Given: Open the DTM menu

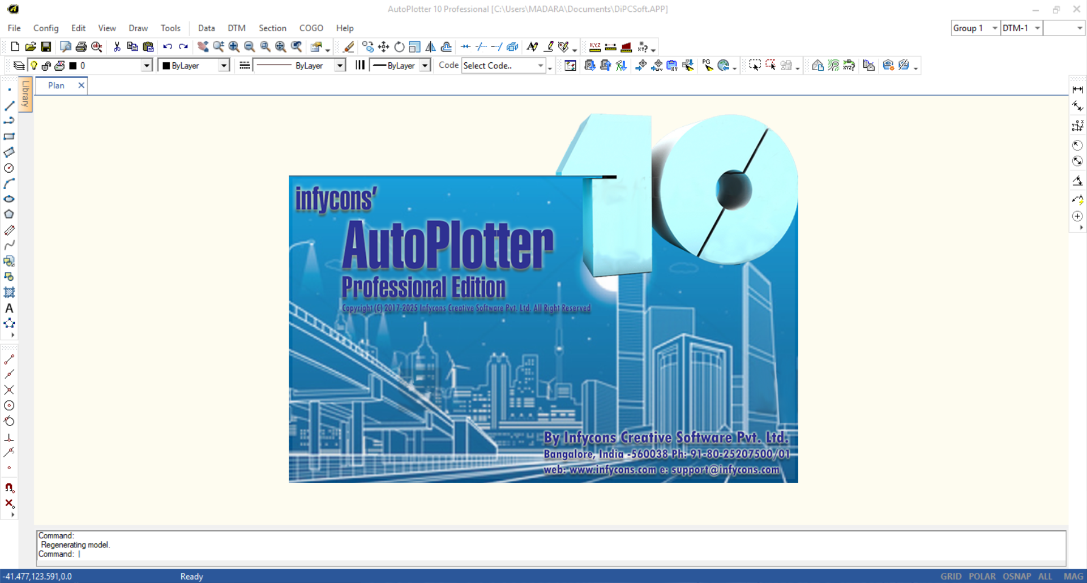Looking at the screenshot, I should (237, 28).
